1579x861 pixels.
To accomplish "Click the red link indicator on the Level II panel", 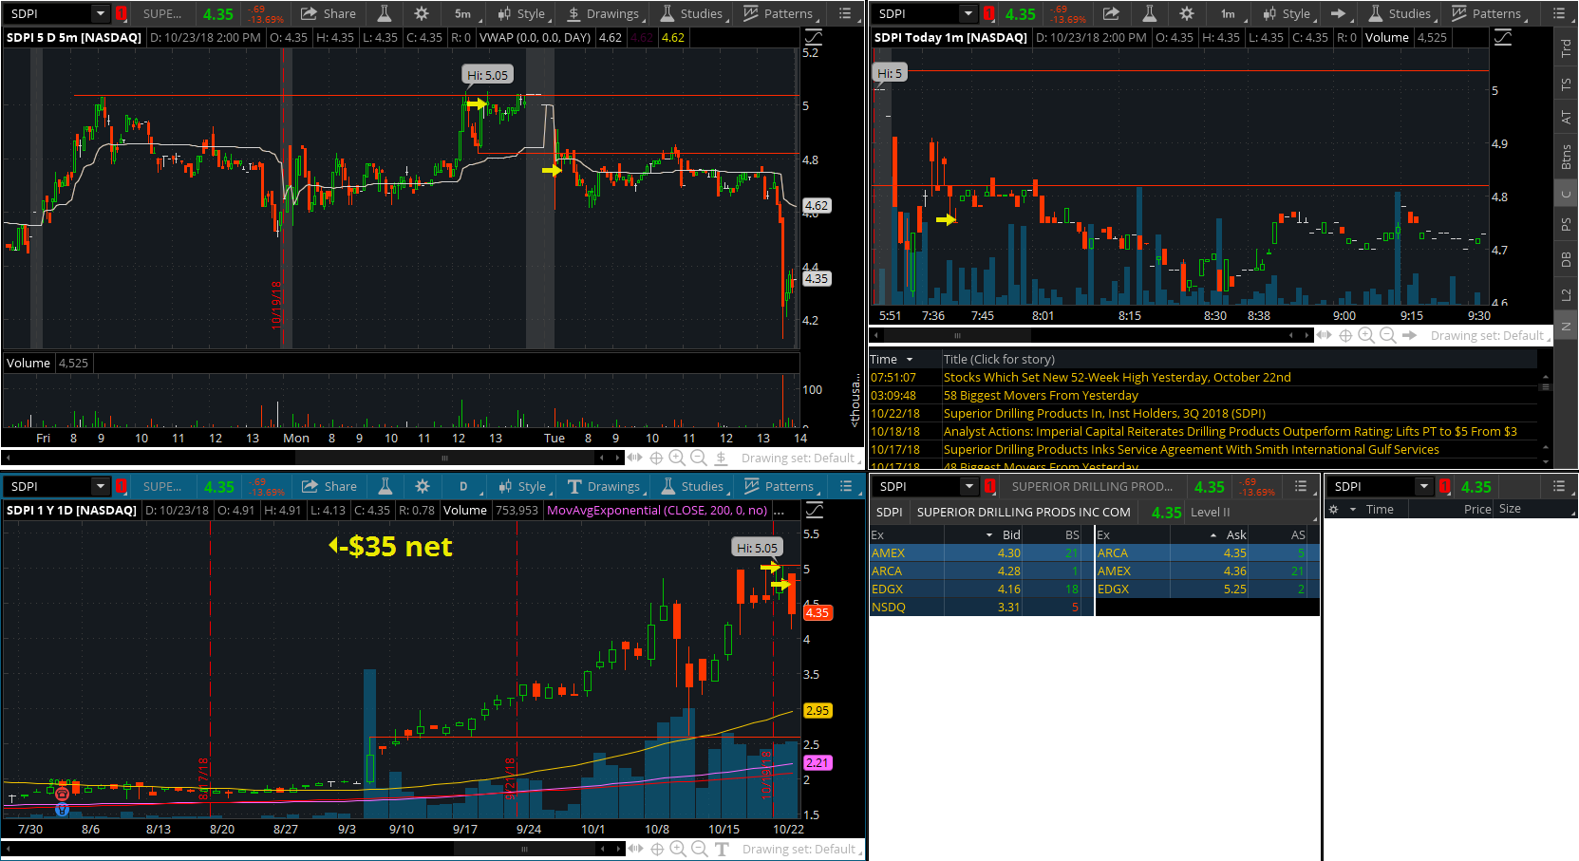I will pyautogui.click(x=990, y=486).
